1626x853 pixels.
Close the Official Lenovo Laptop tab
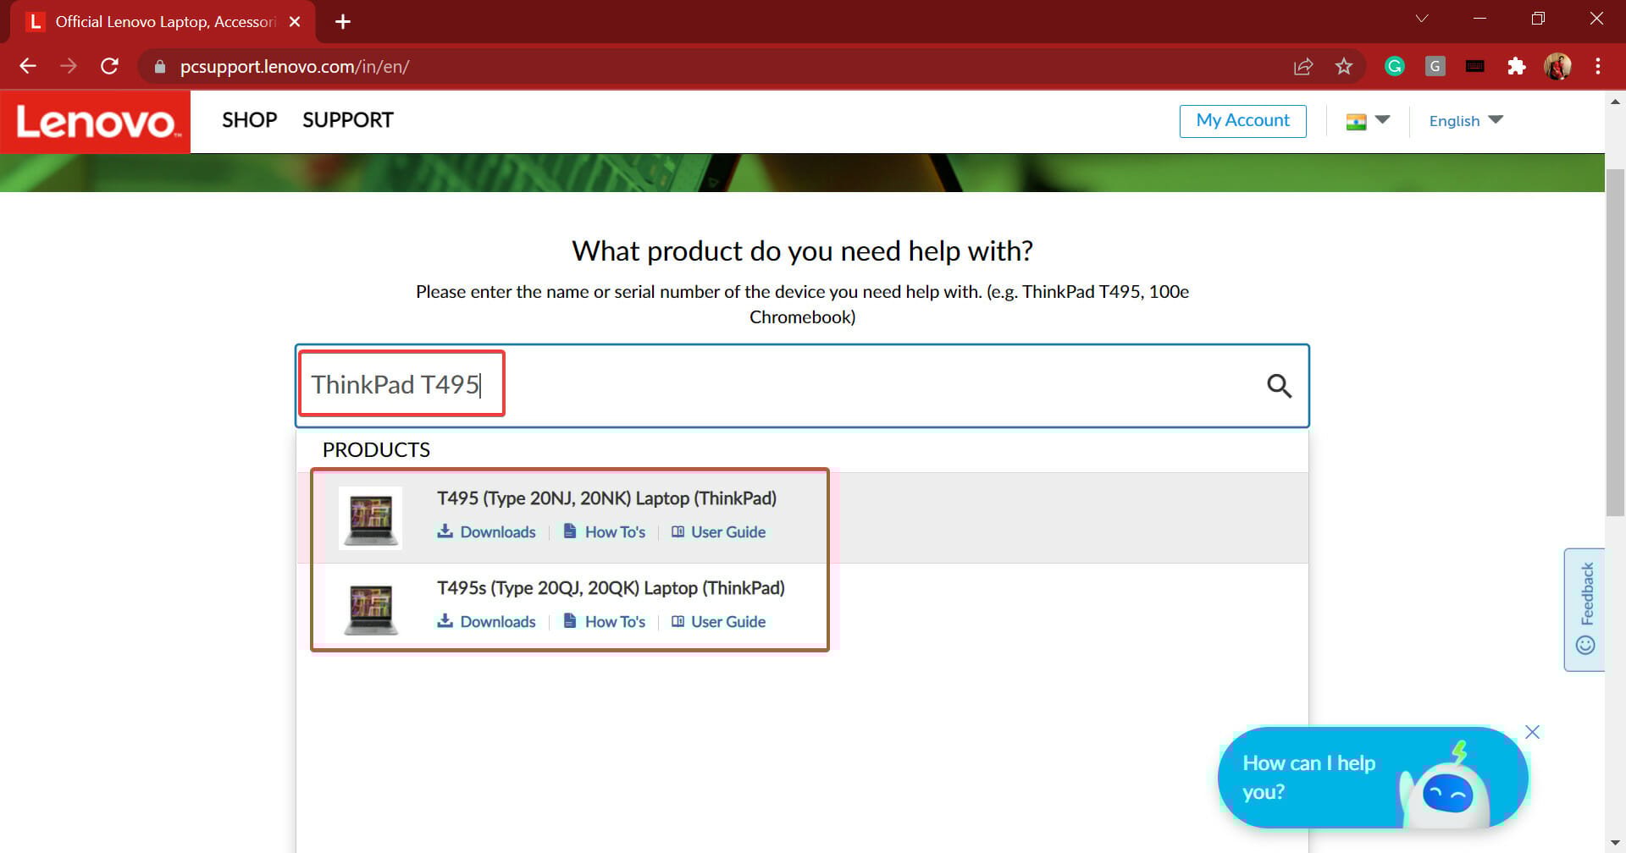(x=295, y=21)
